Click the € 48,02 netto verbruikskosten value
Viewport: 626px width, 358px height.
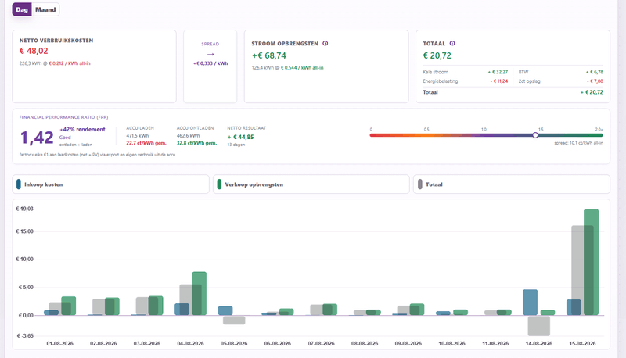coord(34,51)
